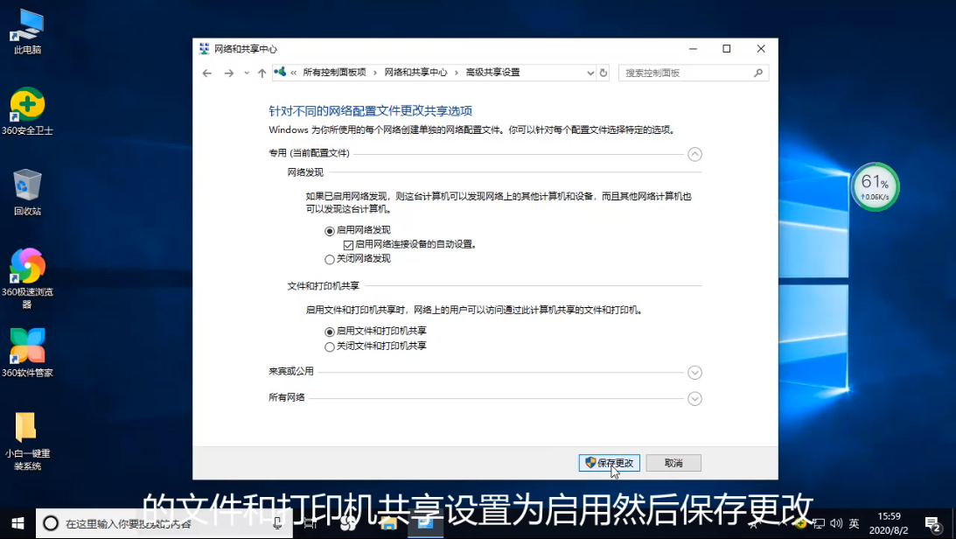Select 关闭文件和打印机共享 radio button
The image size is (956, 539).
coord(330,346)
